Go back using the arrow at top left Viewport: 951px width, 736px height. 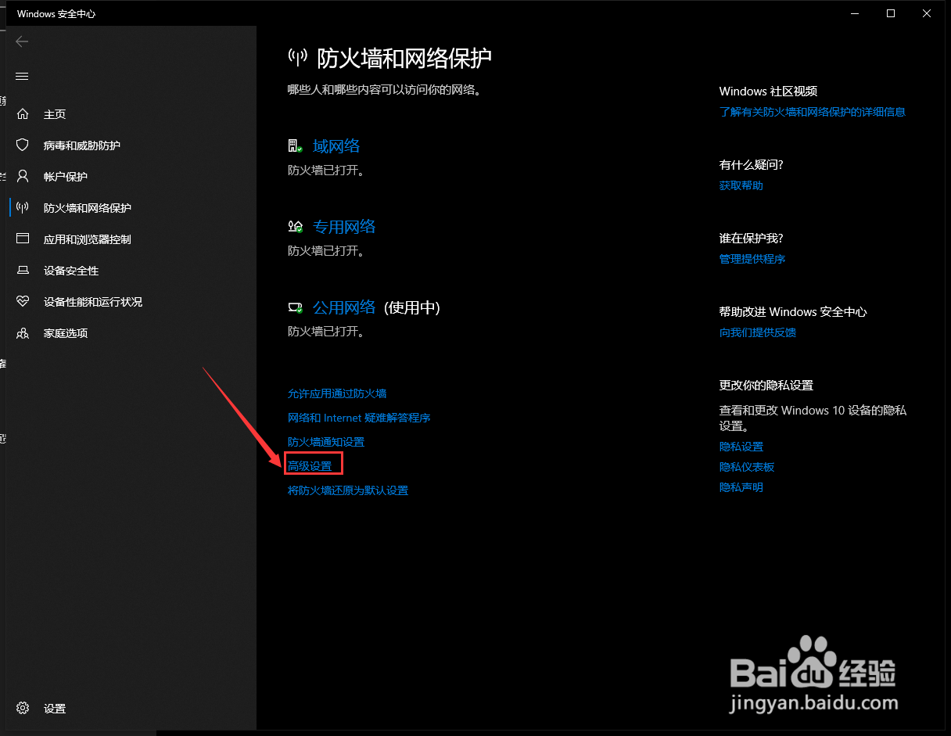[x=22, y=41]
